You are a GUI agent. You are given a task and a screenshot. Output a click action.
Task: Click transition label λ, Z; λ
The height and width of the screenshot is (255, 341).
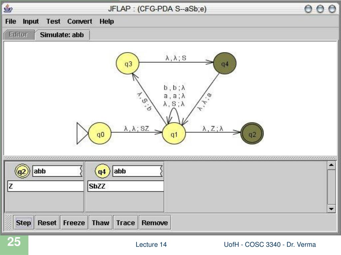pos(213,128)
